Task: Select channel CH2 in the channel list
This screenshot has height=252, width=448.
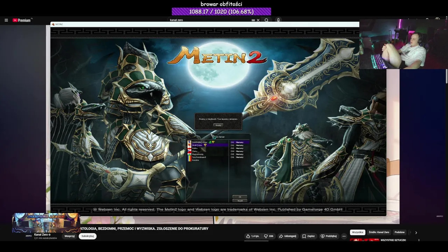Action: pyautogui.click(x=239, y=145)
